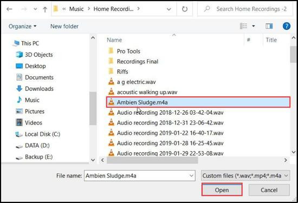Open Downloads in sidebar
The height and width of the screenshot is (203, 298).
[x=39, y=89]
